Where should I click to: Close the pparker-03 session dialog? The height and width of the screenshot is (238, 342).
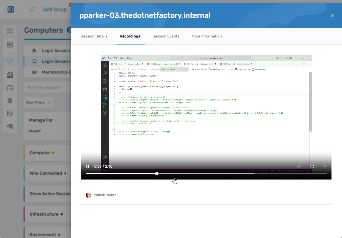(332, 16)
